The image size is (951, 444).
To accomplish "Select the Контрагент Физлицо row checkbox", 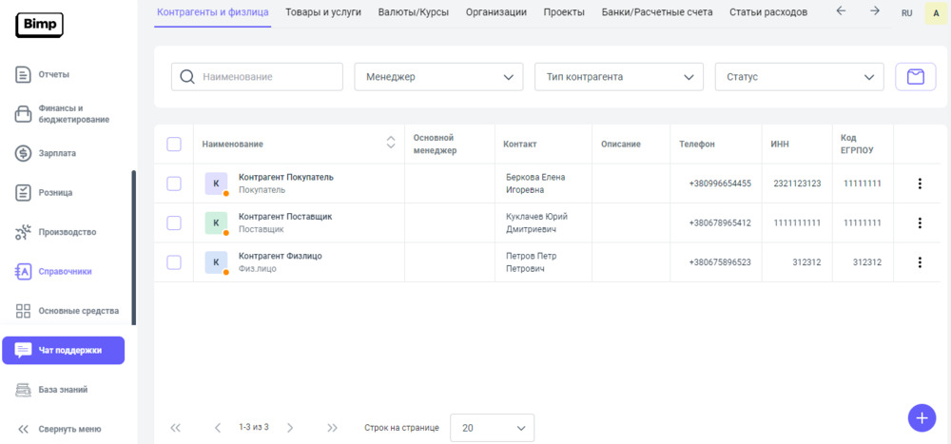I will point(174,262).
